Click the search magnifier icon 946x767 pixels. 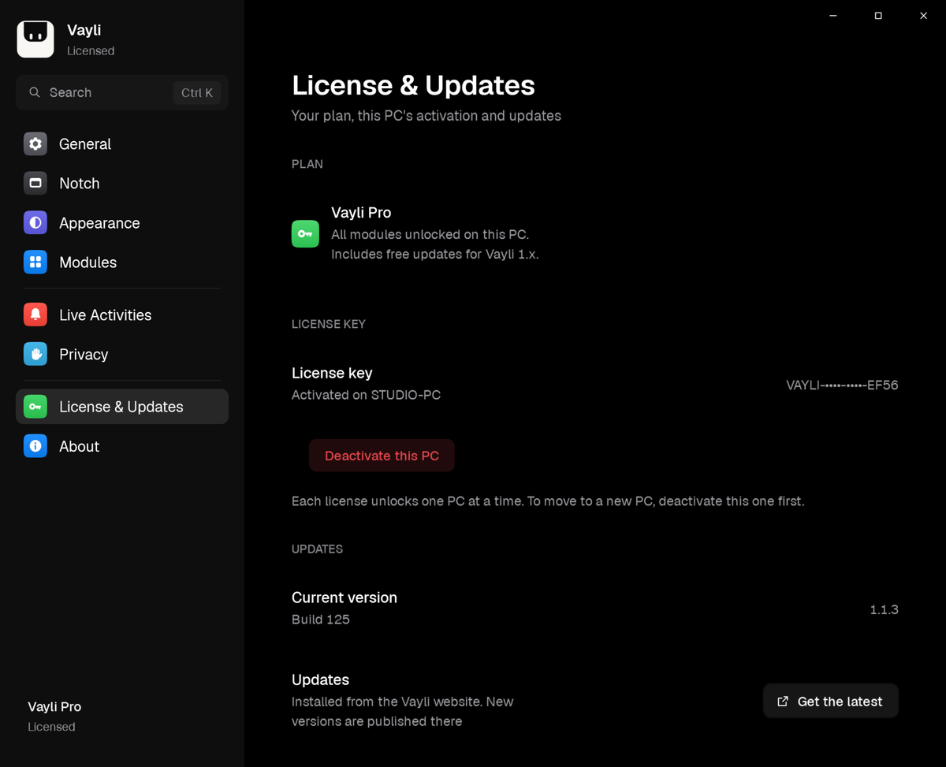pyautogui.click(x=35, y=92)
